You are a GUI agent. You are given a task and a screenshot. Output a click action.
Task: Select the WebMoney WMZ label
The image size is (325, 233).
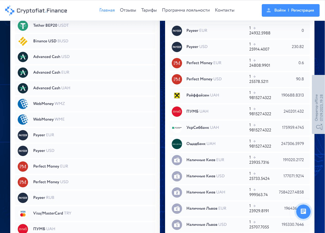(49, 104)
